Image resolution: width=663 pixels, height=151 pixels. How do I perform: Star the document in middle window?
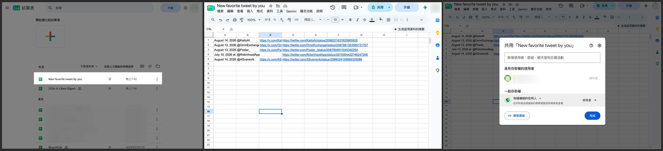coord(271,6)
